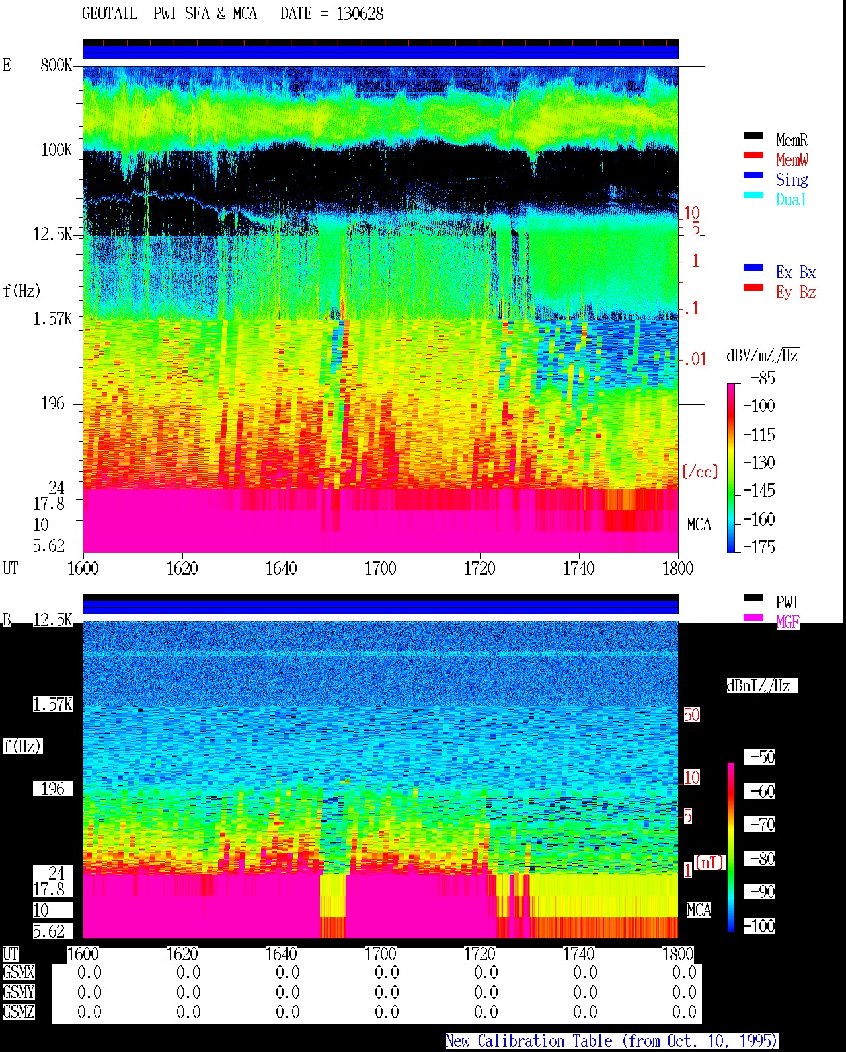Click the red [nT] axis unit label
Screen dimensions: 846x1052
[x=710, y=862]
